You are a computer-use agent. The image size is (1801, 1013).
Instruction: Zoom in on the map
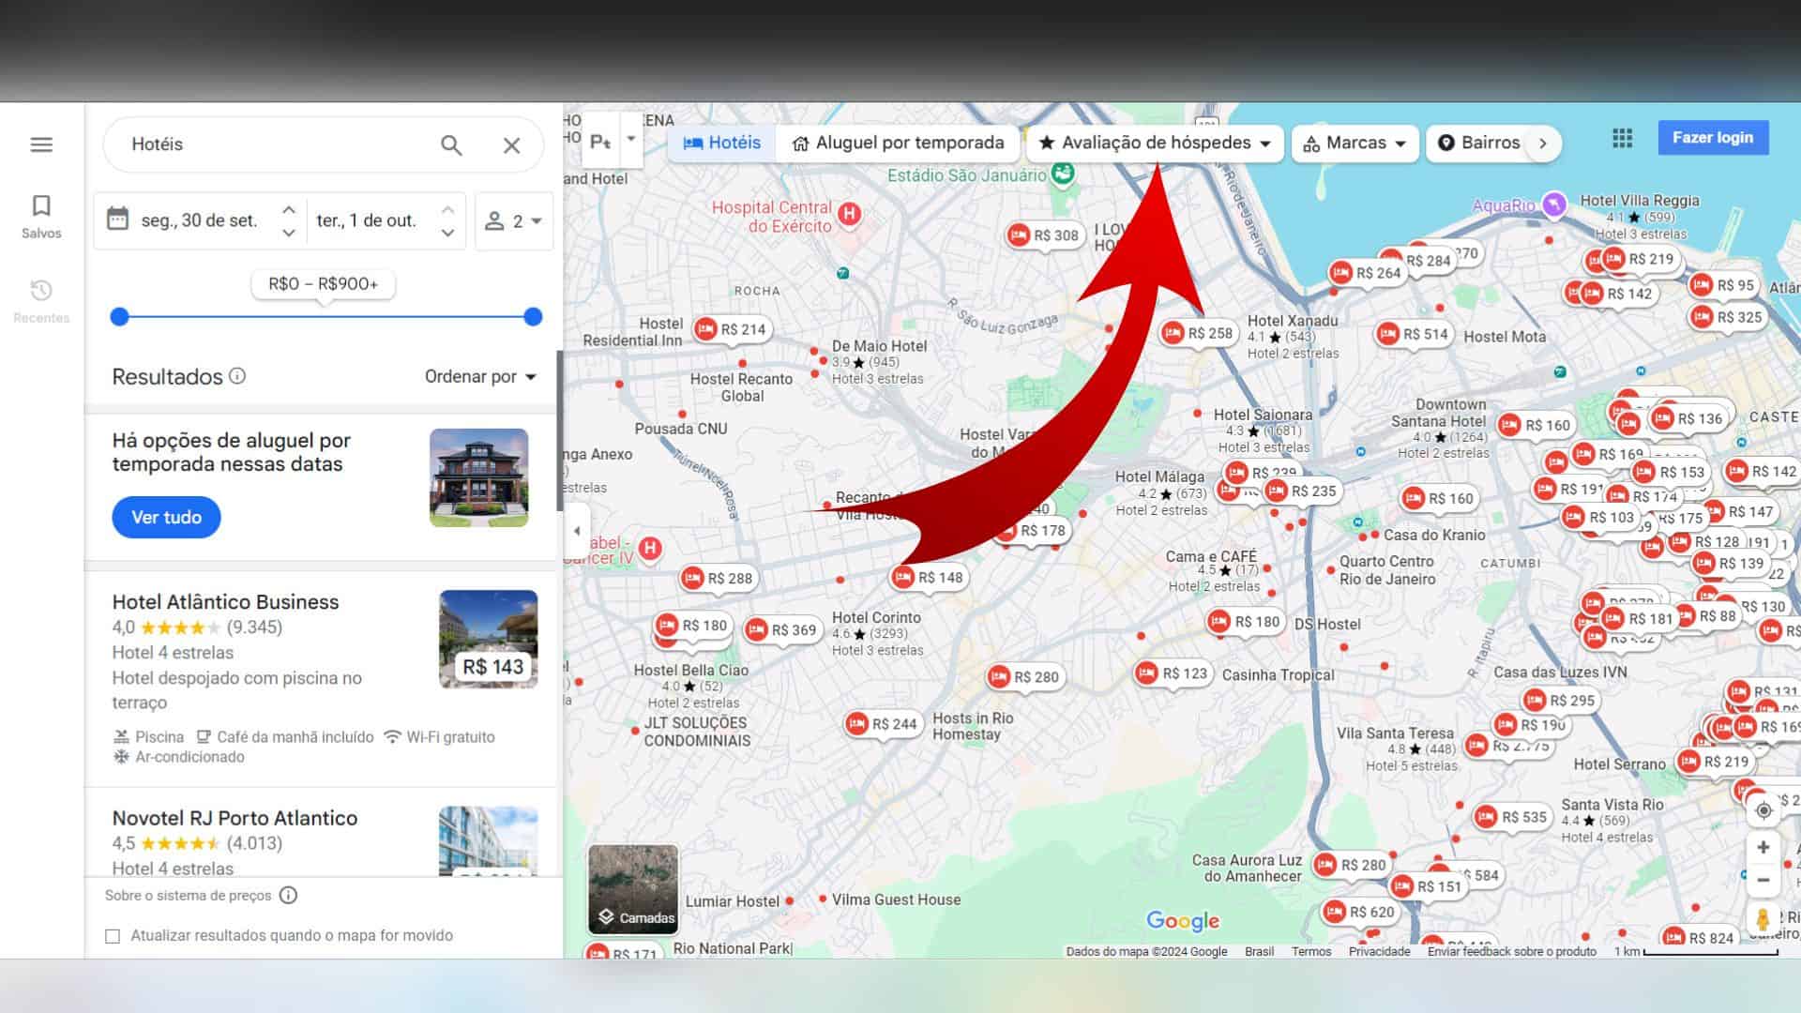click(x=1763, y=847)
